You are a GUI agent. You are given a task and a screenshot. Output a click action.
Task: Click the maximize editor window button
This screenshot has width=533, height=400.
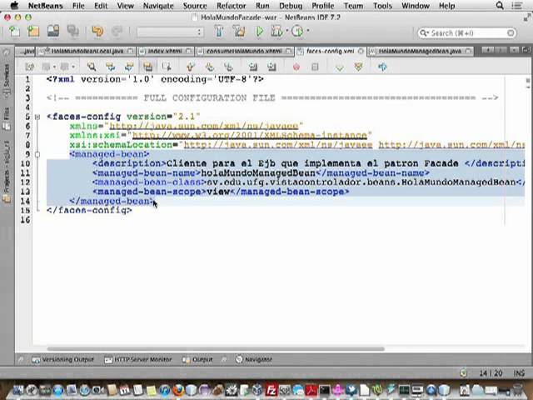coord(526,50)
